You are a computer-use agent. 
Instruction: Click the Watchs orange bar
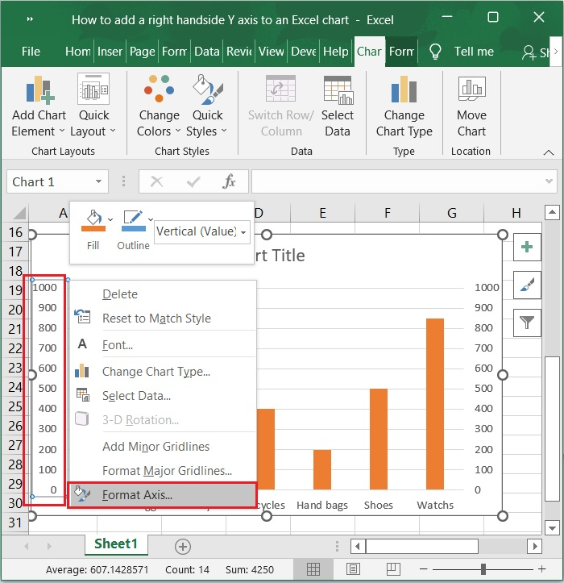(435, 404)
